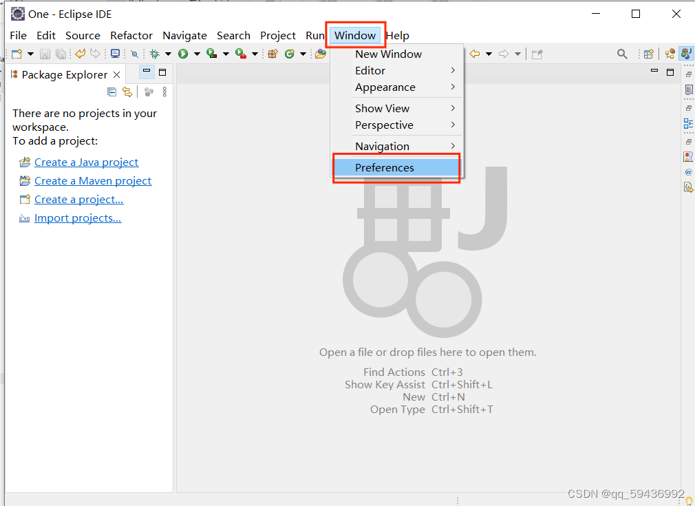695x506 pixels.
Task: Click the Open Perspective icon
Action: 649,54
